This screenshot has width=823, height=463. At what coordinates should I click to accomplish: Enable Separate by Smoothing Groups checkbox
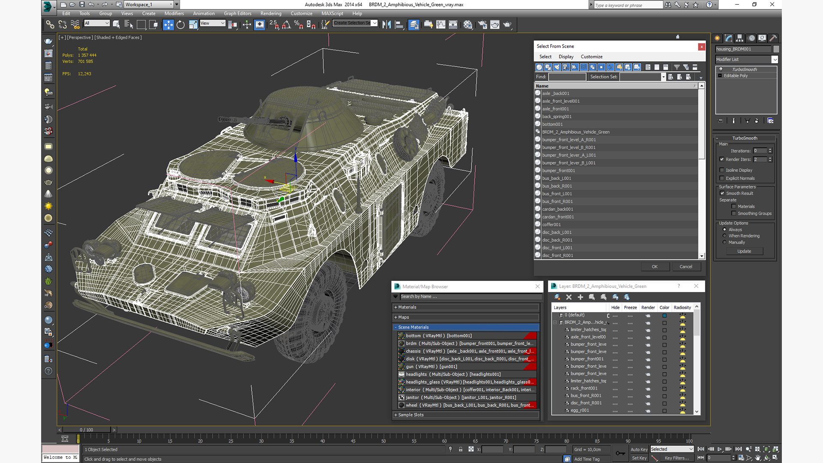pos(734,213)
